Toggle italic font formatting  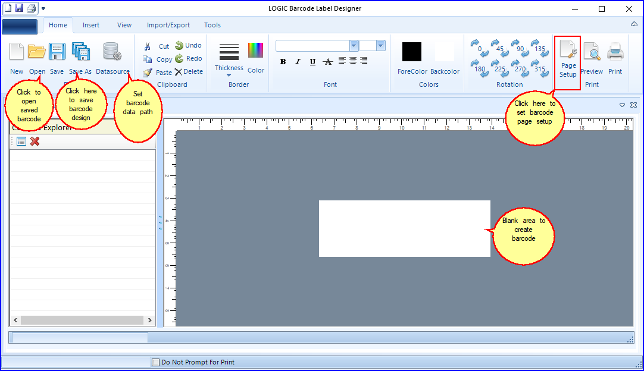[x=298, y=62]
